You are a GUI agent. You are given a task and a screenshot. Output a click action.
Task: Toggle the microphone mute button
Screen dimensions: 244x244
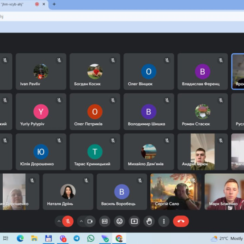coord(68,221)
